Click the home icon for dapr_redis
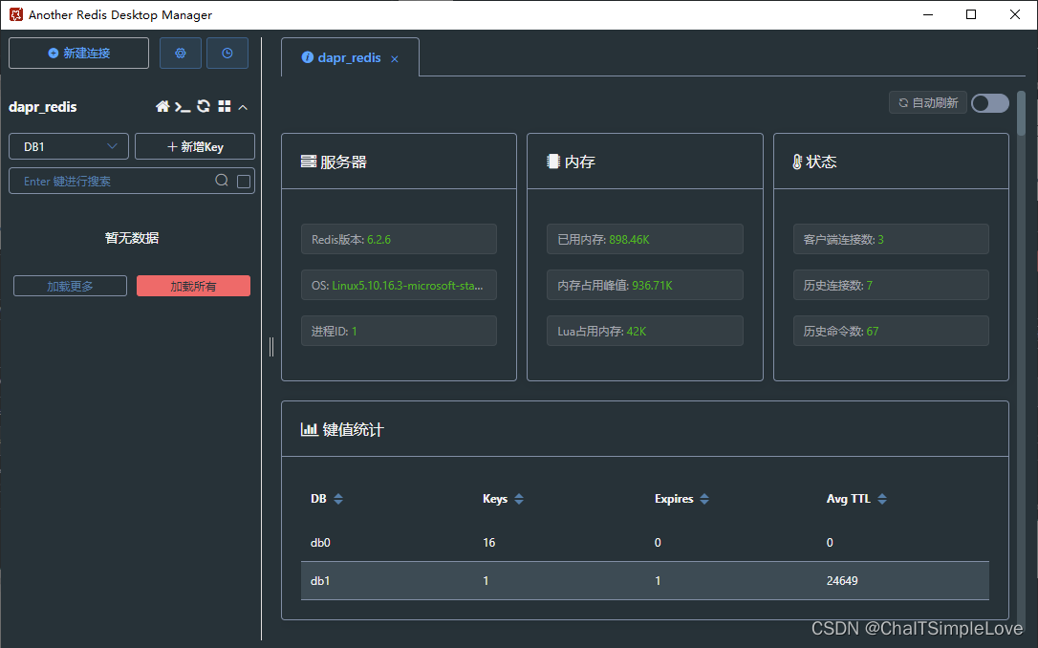The image size is (1038, 648). pyautogui.click(x=162, y=106)
